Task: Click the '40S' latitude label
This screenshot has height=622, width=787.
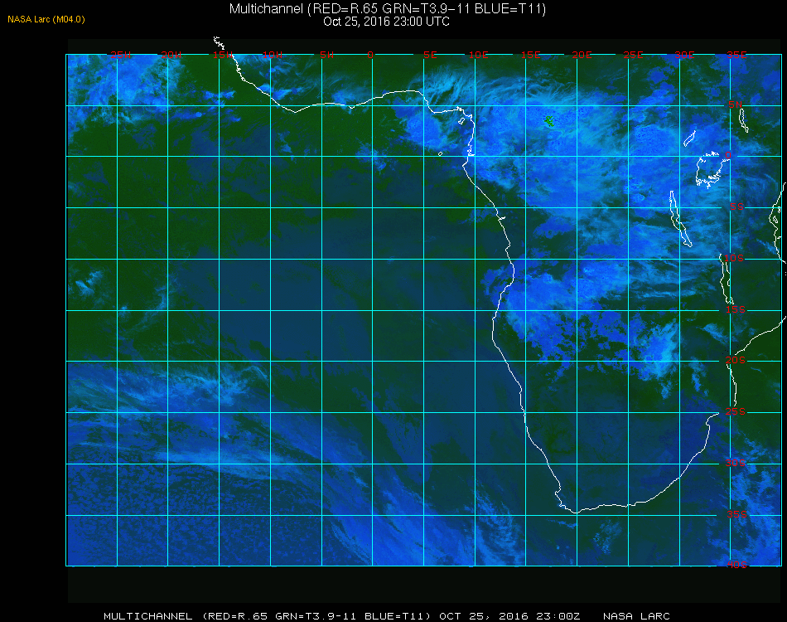Action: (736, 565)
